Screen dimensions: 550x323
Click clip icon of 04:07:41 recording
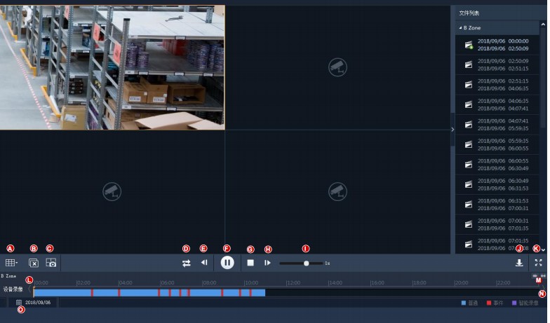point(469,125)
